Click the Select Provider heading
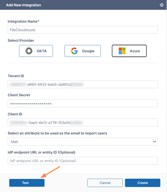 pos(21,40)
